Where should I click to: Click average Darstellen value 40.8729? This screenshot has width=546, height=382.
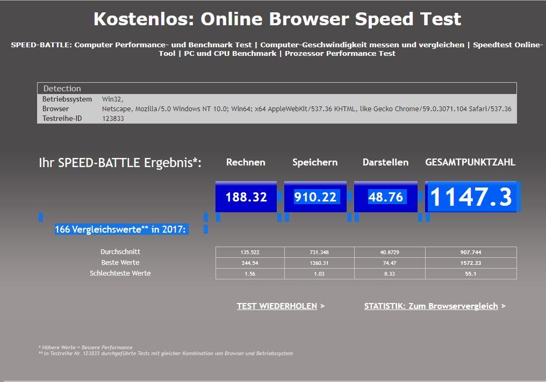[390, 252]
